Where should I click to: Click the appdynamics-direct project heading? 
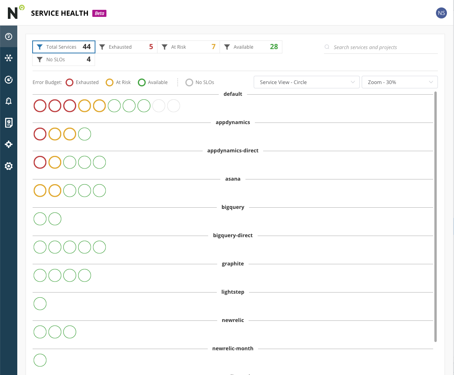233,150
